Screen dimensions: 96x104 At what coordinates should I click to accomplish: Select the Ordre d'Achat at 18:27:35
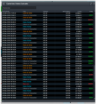(27, 77)
